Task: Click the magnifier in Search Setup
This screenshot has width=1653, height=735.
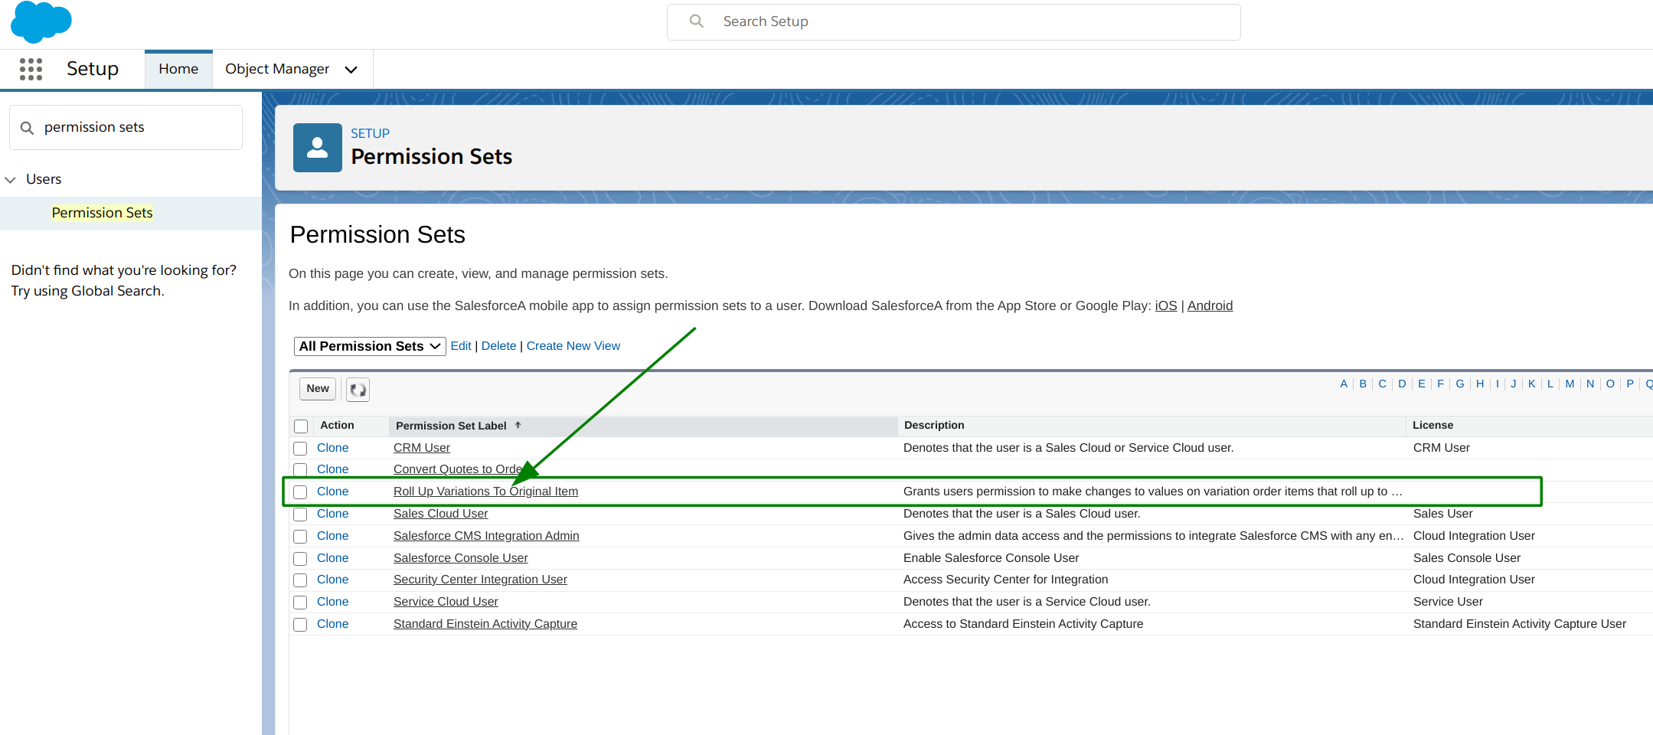Action: coord(696,21)
